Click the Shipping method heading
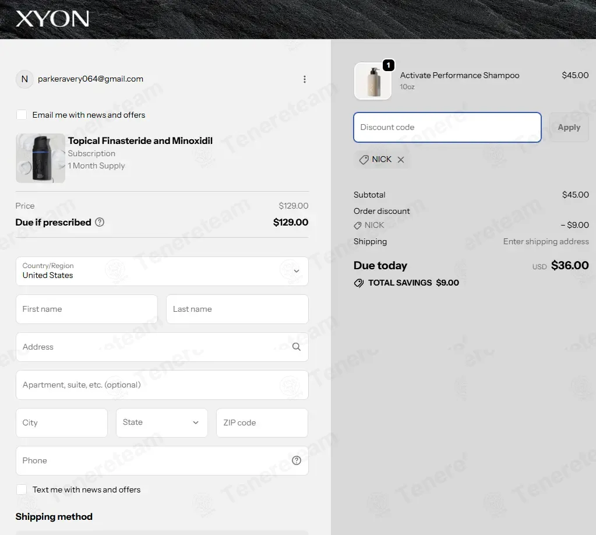This screenshot has width=596, height=535. (54, 516)
